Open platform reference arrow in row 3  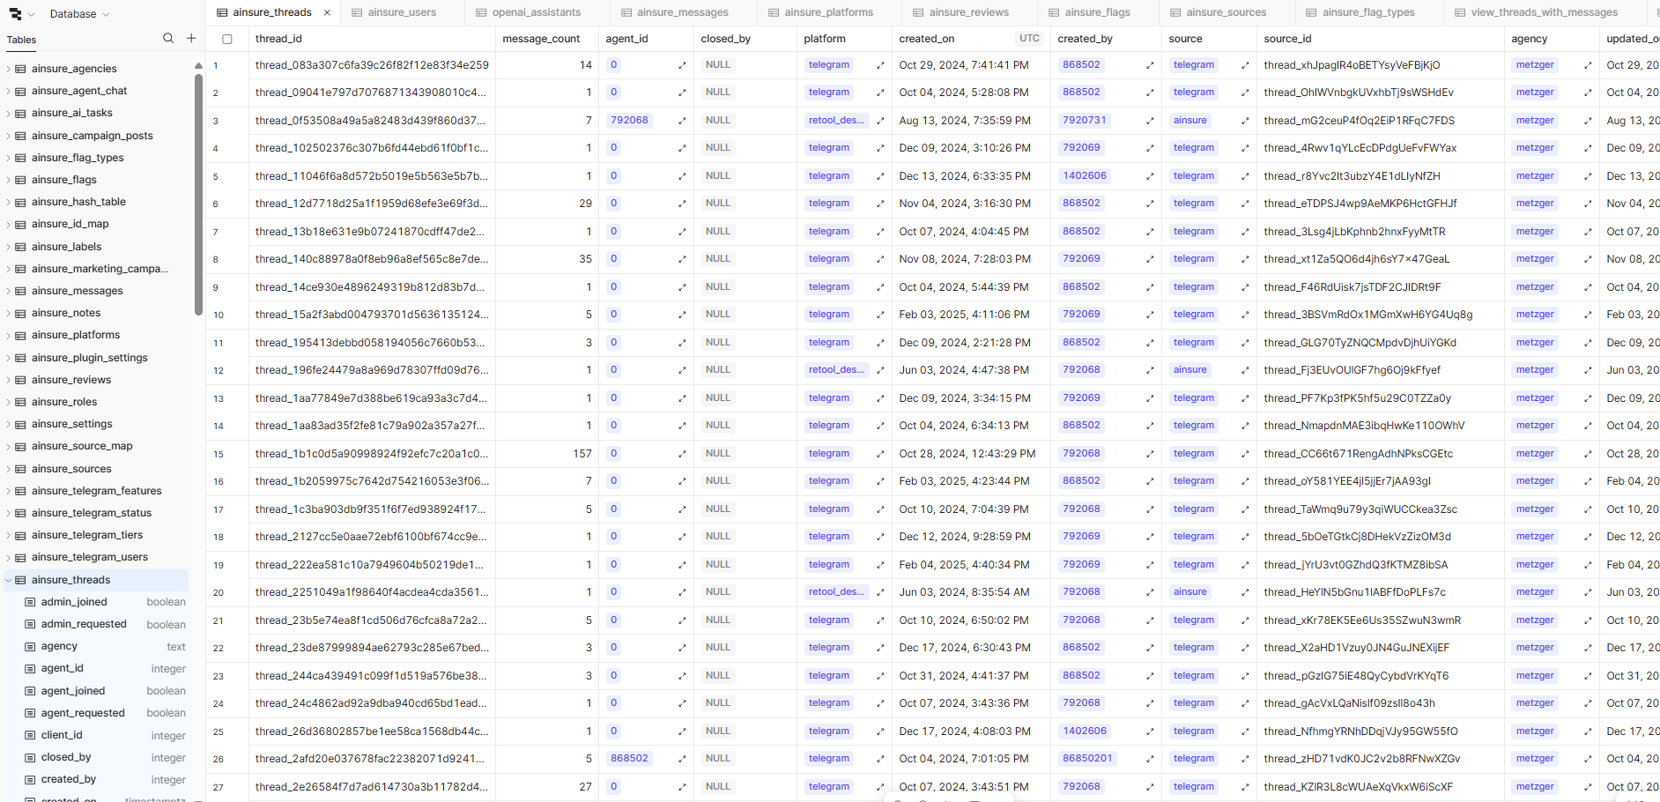click(x=880, y=121)
